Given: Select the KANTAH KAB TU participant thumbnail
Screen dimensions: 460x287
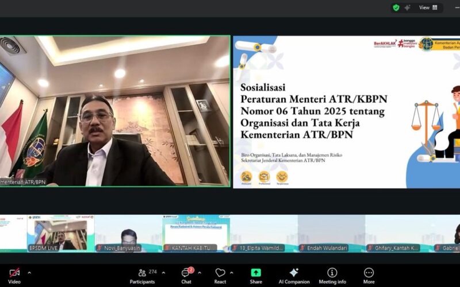Looking at the screenshot, I should click(x=196, y=233).
